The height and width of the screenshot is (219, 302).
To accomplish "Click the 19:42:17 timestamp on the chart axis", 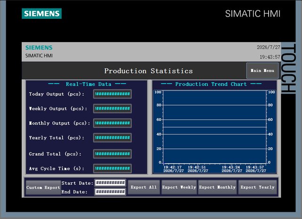I will [173, 167].
